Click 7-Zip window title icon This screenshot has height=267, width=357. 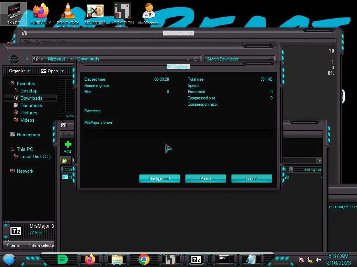[x=64, y=125]
